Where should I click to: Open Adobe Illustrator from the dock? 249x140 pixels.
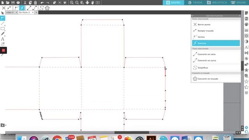[151, 138]
